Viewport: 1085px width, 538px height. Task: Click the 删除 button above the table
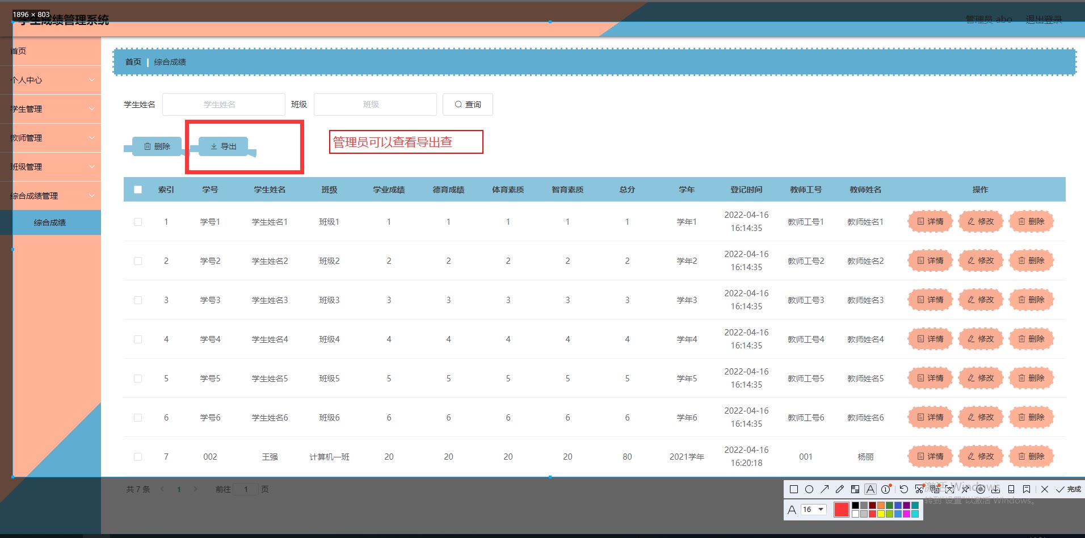pyautogui.click(x=157, y=146)
